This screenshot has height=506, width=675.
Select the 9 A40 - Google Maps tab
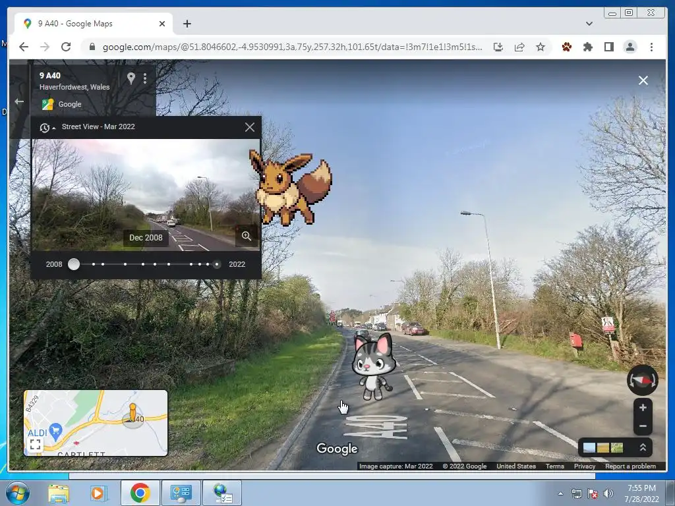pos(94,24)
